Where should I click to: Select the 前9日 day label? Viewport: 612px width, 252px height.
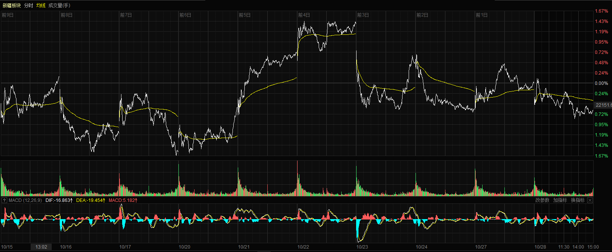8,15
